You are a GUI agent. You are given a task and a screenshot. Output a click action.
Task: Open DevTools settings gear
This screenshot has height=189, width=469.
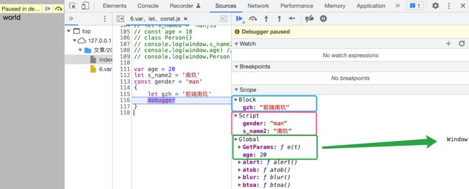point(436,5)
